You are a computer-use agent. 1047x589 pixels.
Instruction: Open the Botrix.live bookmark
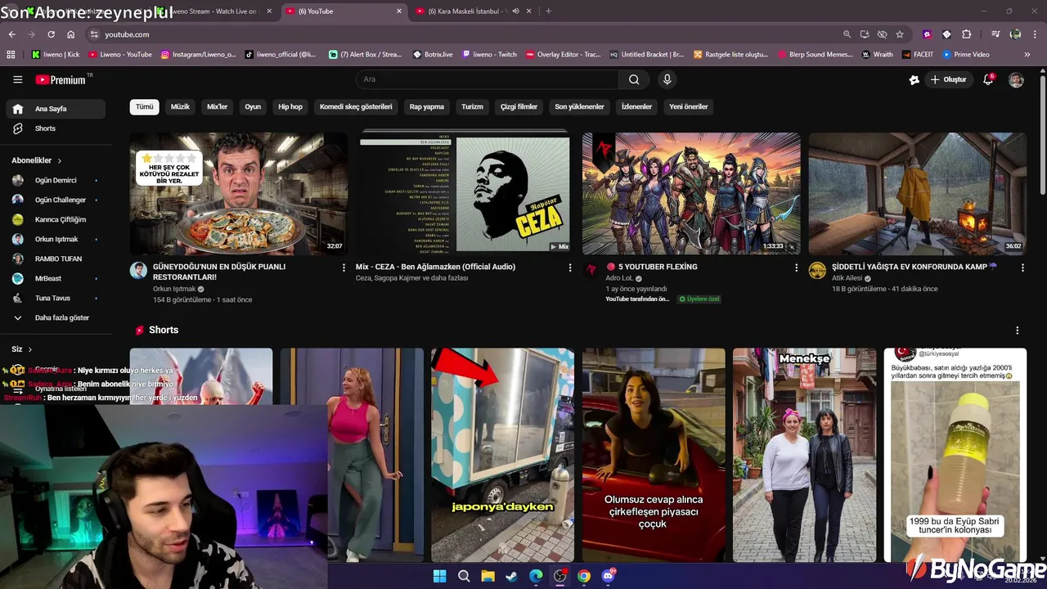coord(433,54)
